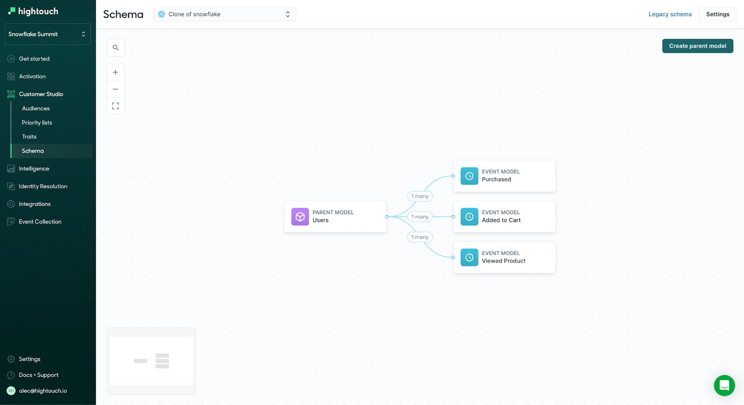This screenshot has width=744, height=405.
Task: Click the Purchased event clock icon
Action: pyautogui.click(x=469, y=176)
